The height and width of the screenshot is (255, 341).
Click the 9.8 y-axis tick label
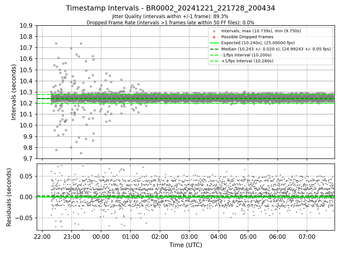[x=28, y=148]
